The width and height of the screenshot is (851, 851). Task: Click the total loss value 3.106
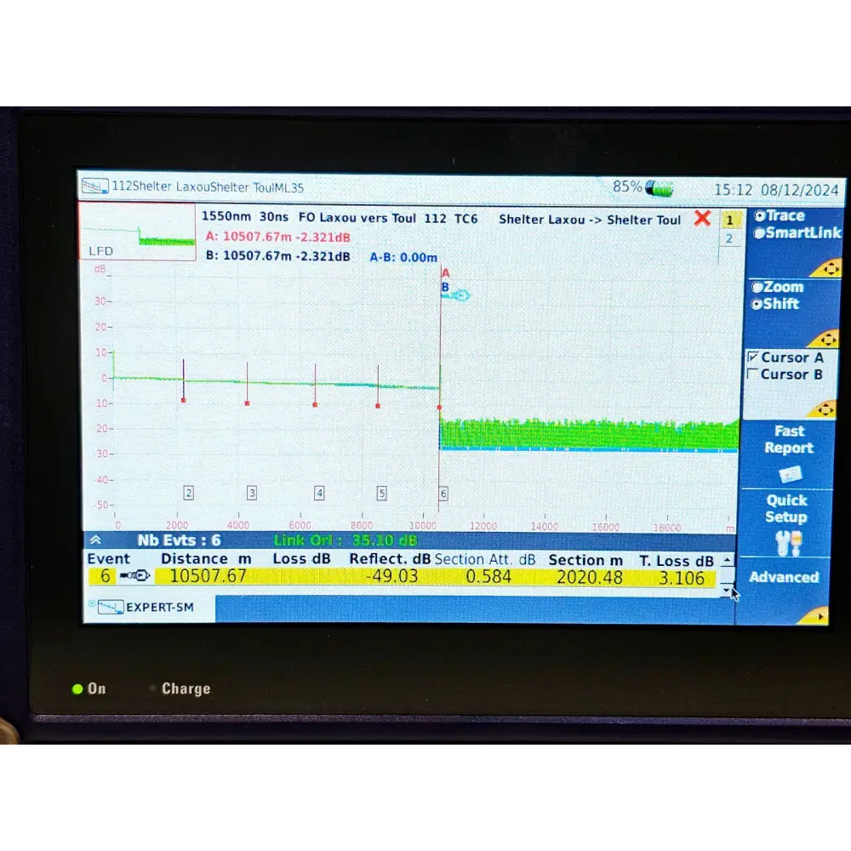pyautogui.click(x=681, y=579)
